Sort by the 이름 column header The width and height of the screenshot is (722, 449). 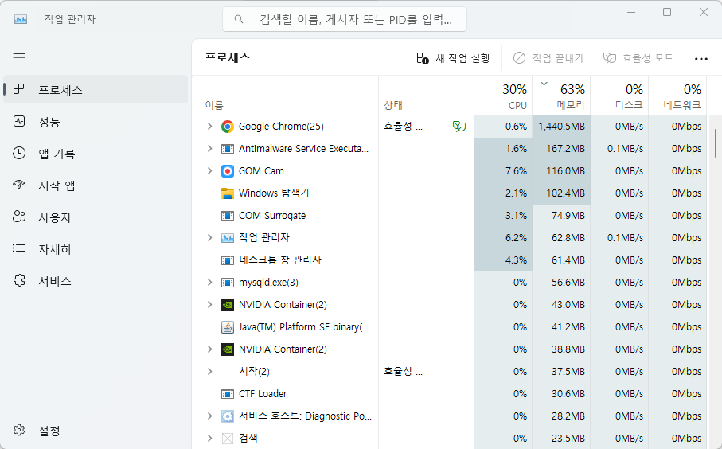(x=285, y=96)
